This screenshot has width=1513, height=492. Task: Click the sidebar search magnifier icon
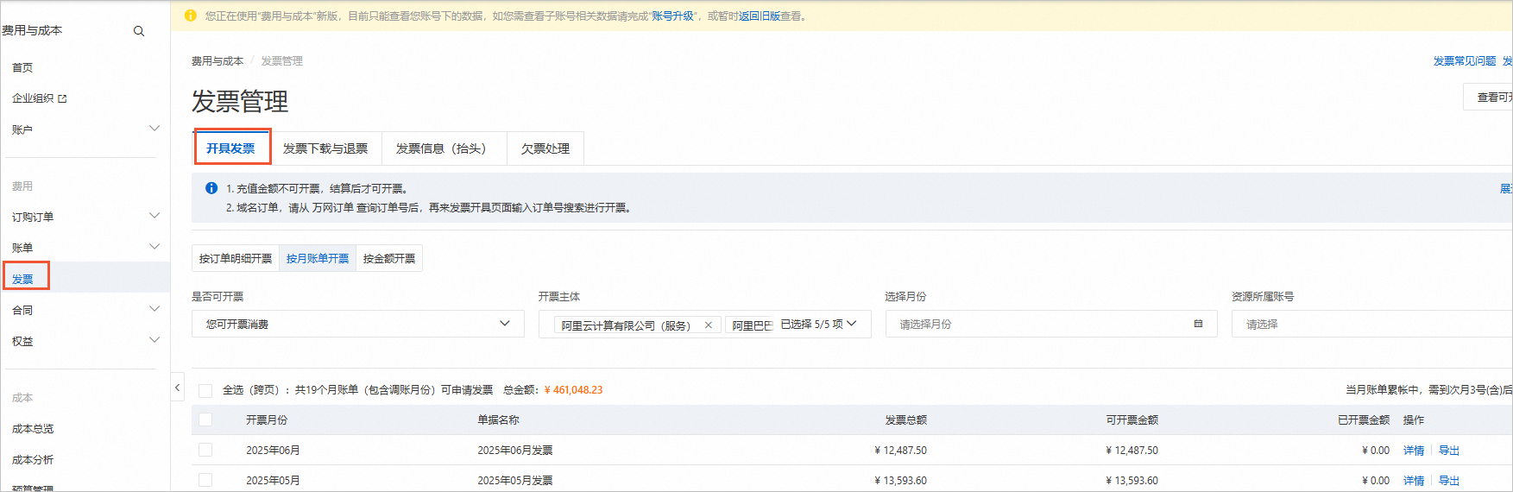coord(139,31)
